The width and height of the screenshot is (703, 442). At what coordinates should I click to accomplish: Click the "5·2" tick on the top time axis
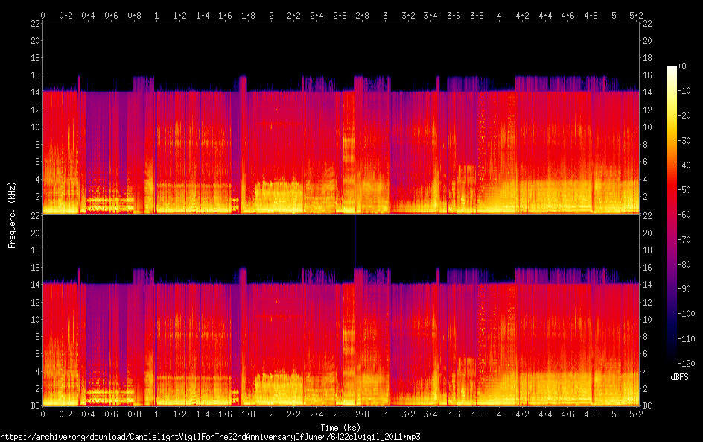636,15
